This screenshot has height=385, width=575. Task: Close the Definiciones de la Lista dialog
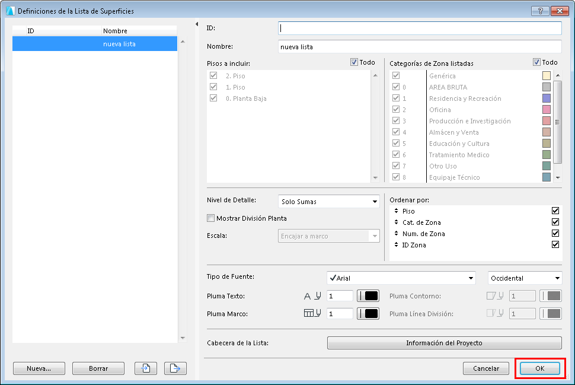point(560,11)
